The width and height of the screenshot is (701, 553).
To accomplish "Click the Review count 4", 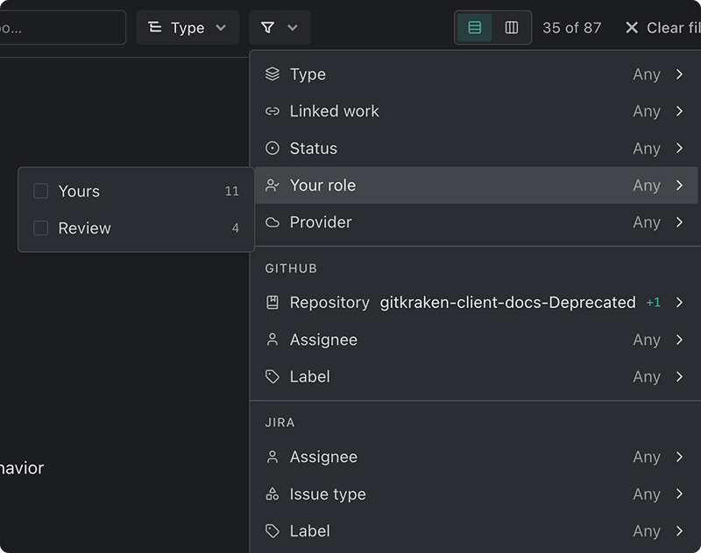I will click(x=235, y=228).
